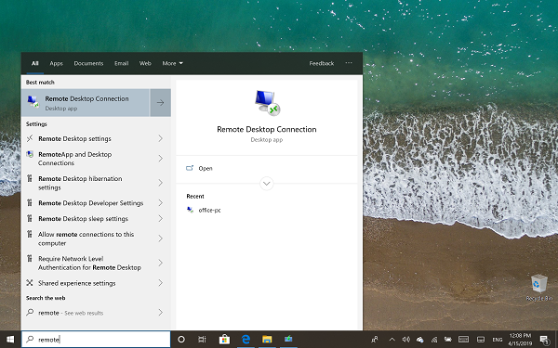Show hidden tray icons with the up chevron

(x=392, y=340)
